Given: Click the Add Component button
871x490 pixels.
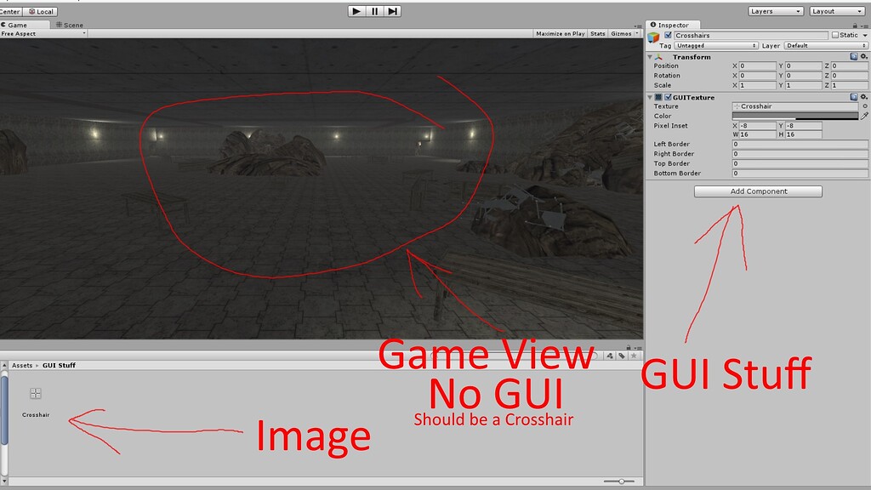Looking at the screenshot, I should click(756, 191).
